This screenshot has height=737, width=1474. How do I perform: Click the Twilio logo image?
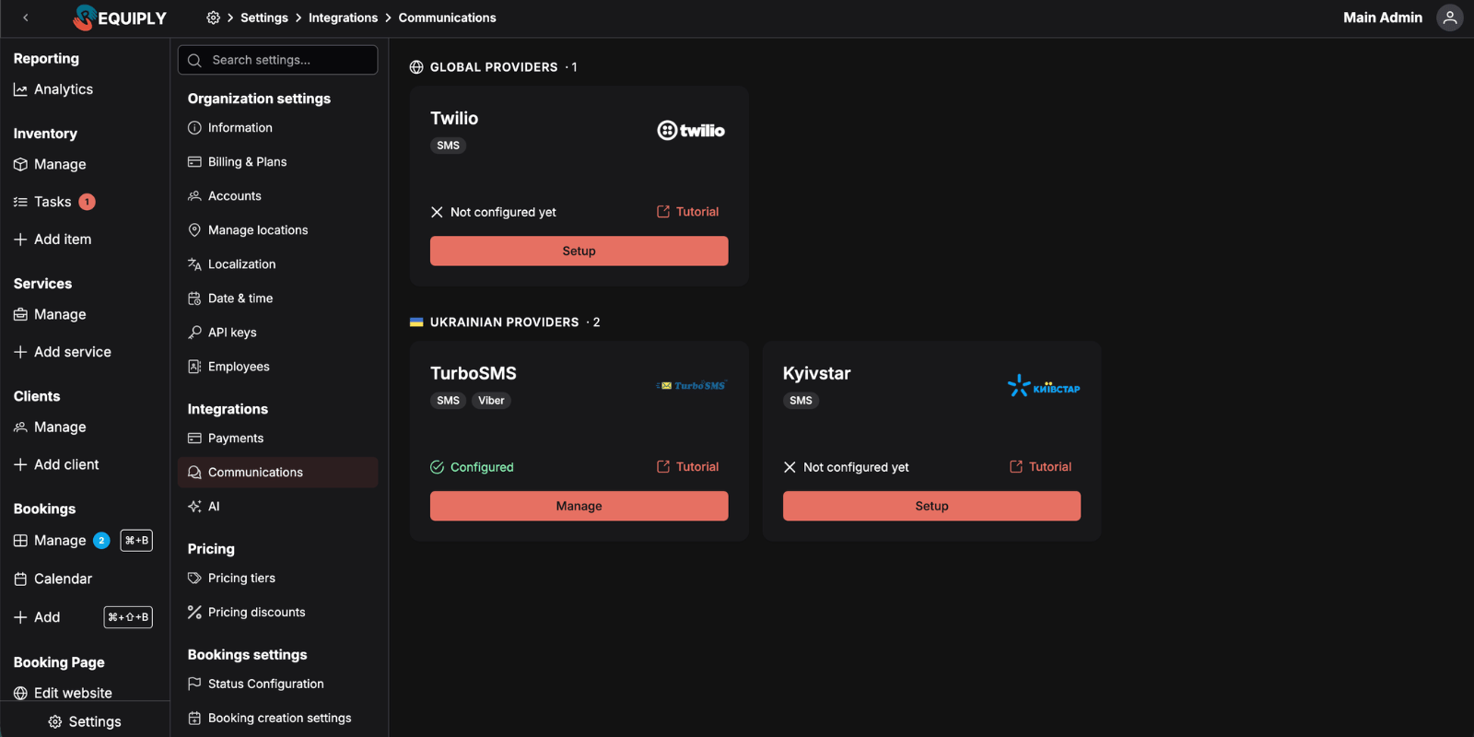tap(691, 131)
